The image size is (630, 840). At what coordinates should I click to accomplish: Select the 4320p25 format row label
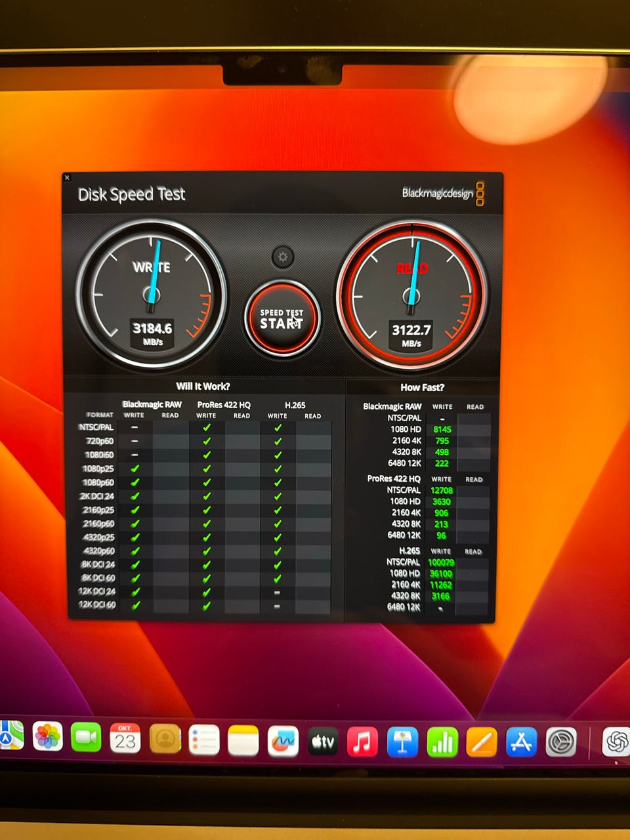[98, 537]
